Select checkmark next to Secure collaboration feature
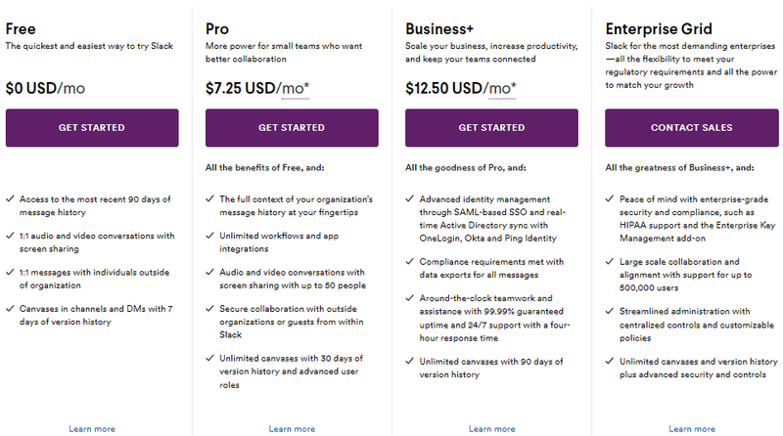 [x=209, y=309]
